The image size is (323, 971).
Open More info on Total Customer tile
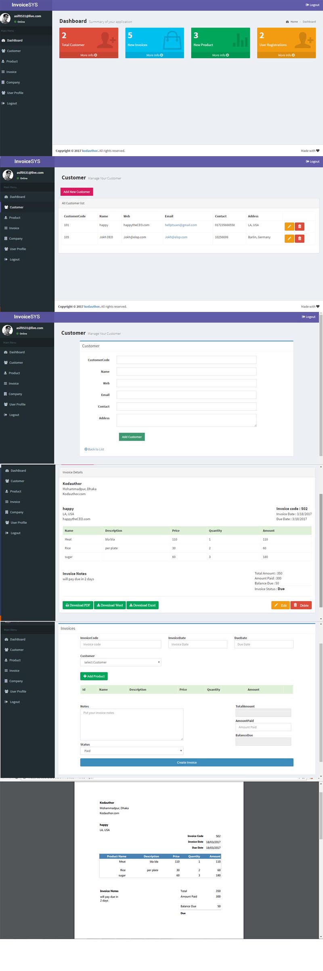(x=88, y=55)
